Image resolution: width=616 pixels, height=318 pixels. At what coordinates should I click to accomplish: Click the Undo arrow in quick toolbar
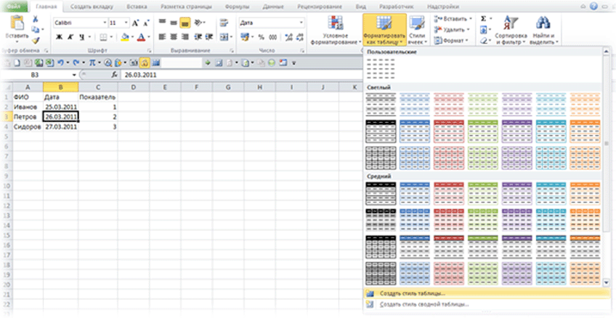point(60,63)
